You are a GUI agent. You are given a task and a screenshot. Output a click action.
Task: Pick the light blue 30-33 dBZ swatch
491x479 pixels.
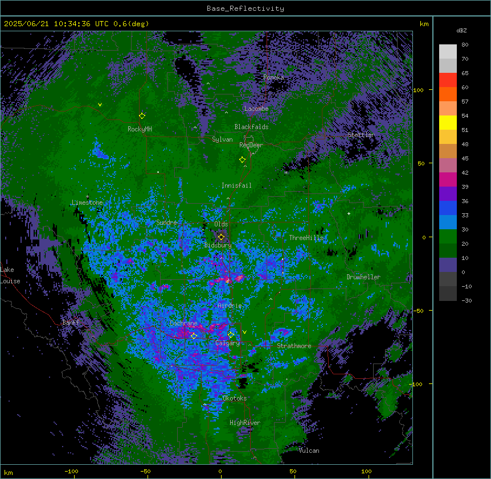pyautogui.click(x=448, y=222)
